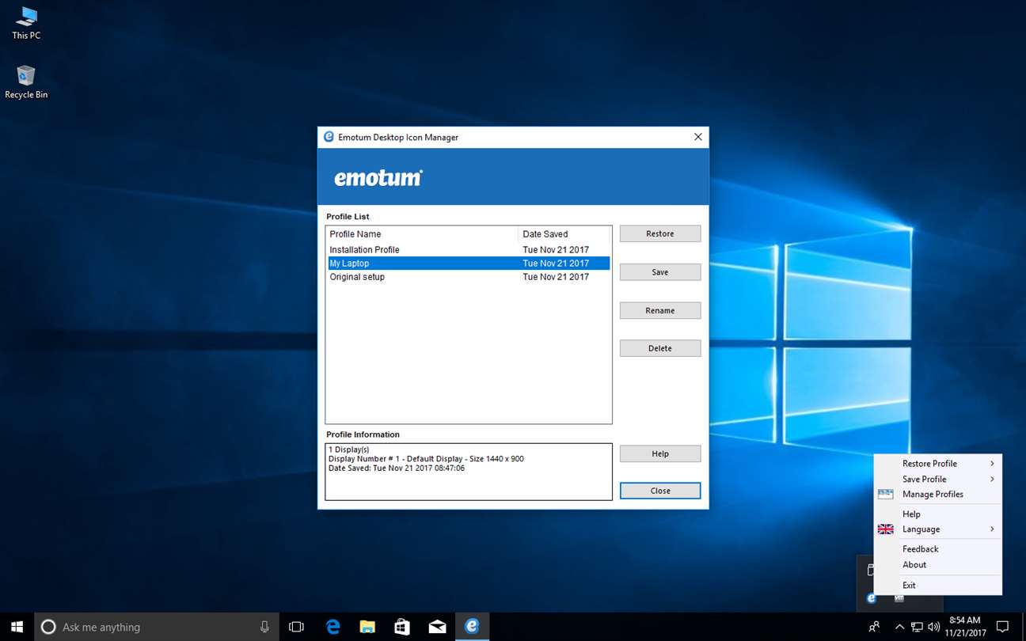
Task: Open Microsoft Edge from the taskbar
Action: (333, 626)
